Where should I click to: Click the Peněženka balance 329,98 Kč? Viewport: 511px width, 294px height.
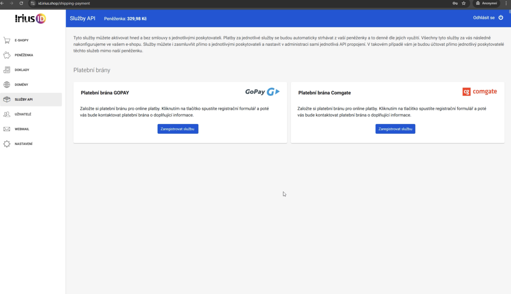[125, 19]
